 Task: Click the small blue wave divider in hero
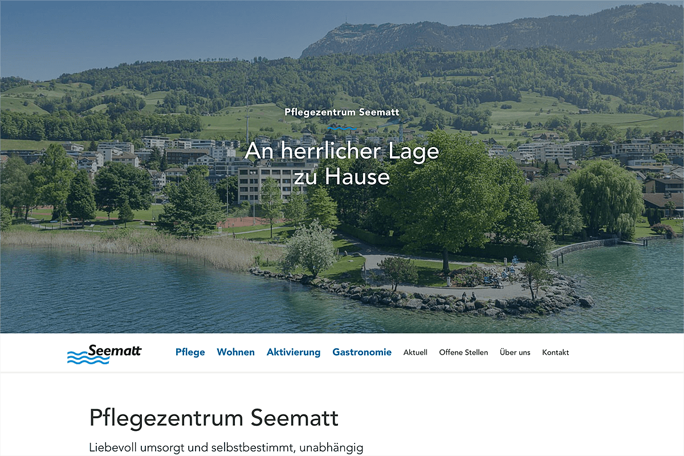(342, 128)
